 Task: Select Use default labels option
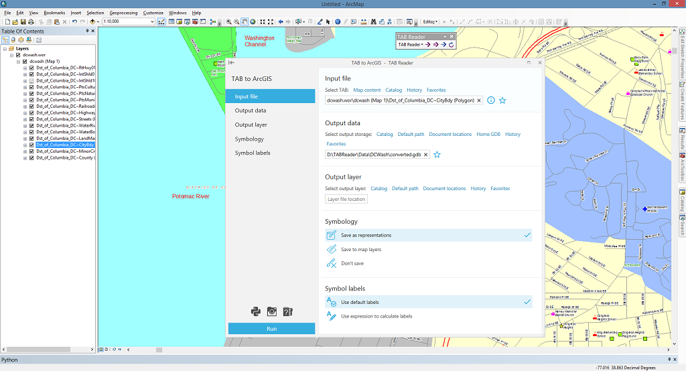[x=428, y=302]
